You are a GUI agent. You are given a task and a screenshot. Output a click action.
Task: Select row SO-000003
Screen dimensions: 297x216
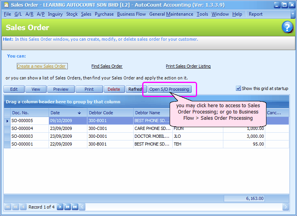[147, 137]
